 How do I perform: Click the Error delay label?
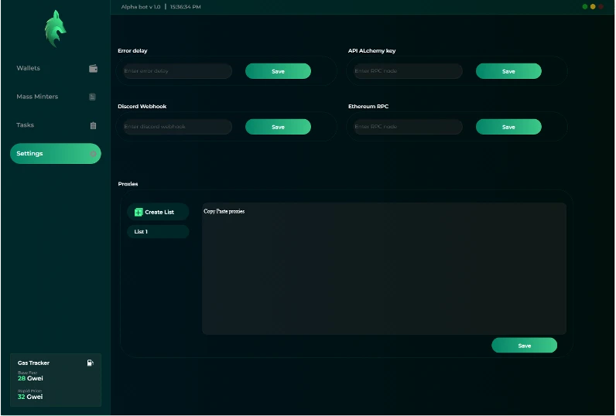tap(133, 50)
